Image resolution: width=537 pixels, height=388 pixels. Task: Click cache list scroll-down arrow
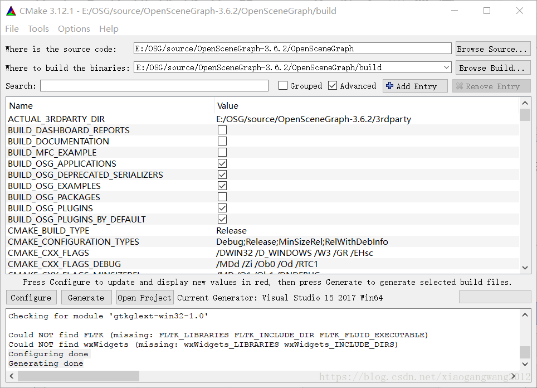click(525, 268)
